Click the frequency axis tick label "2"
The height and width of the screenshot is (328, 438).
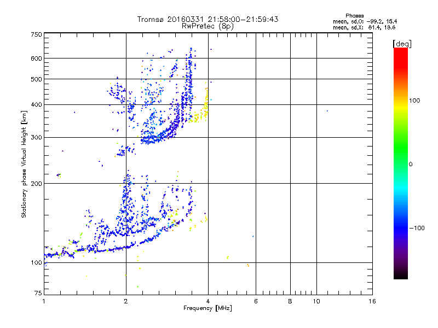[126, 301]
